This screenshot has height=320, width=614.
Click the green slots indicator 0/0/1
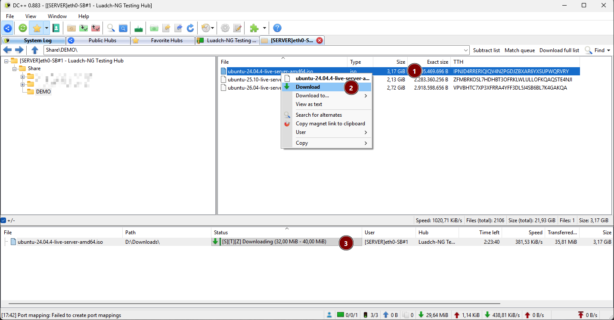[x=347, y=315]
